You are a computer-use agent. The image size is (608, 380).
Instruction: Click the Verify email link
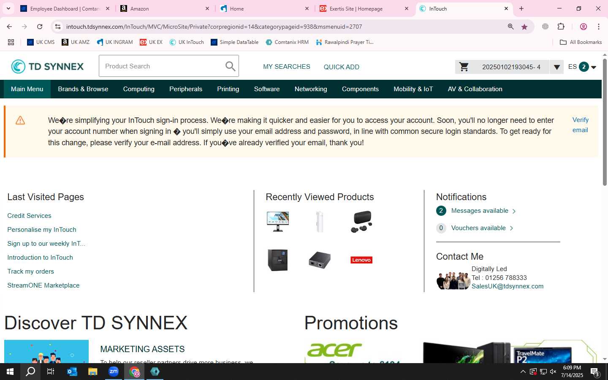pyautogui.click(x=581, y=125)
